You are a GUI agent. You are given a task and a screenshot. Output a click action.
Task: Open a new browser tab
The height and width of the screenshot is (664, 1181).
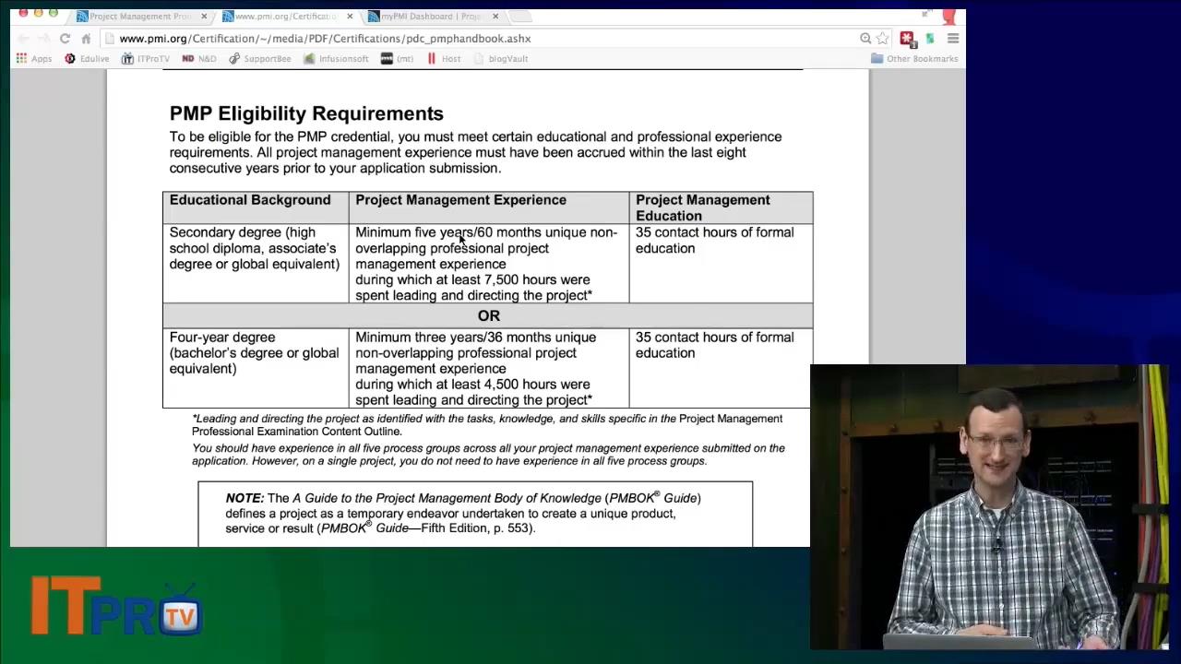click(521, 17)
